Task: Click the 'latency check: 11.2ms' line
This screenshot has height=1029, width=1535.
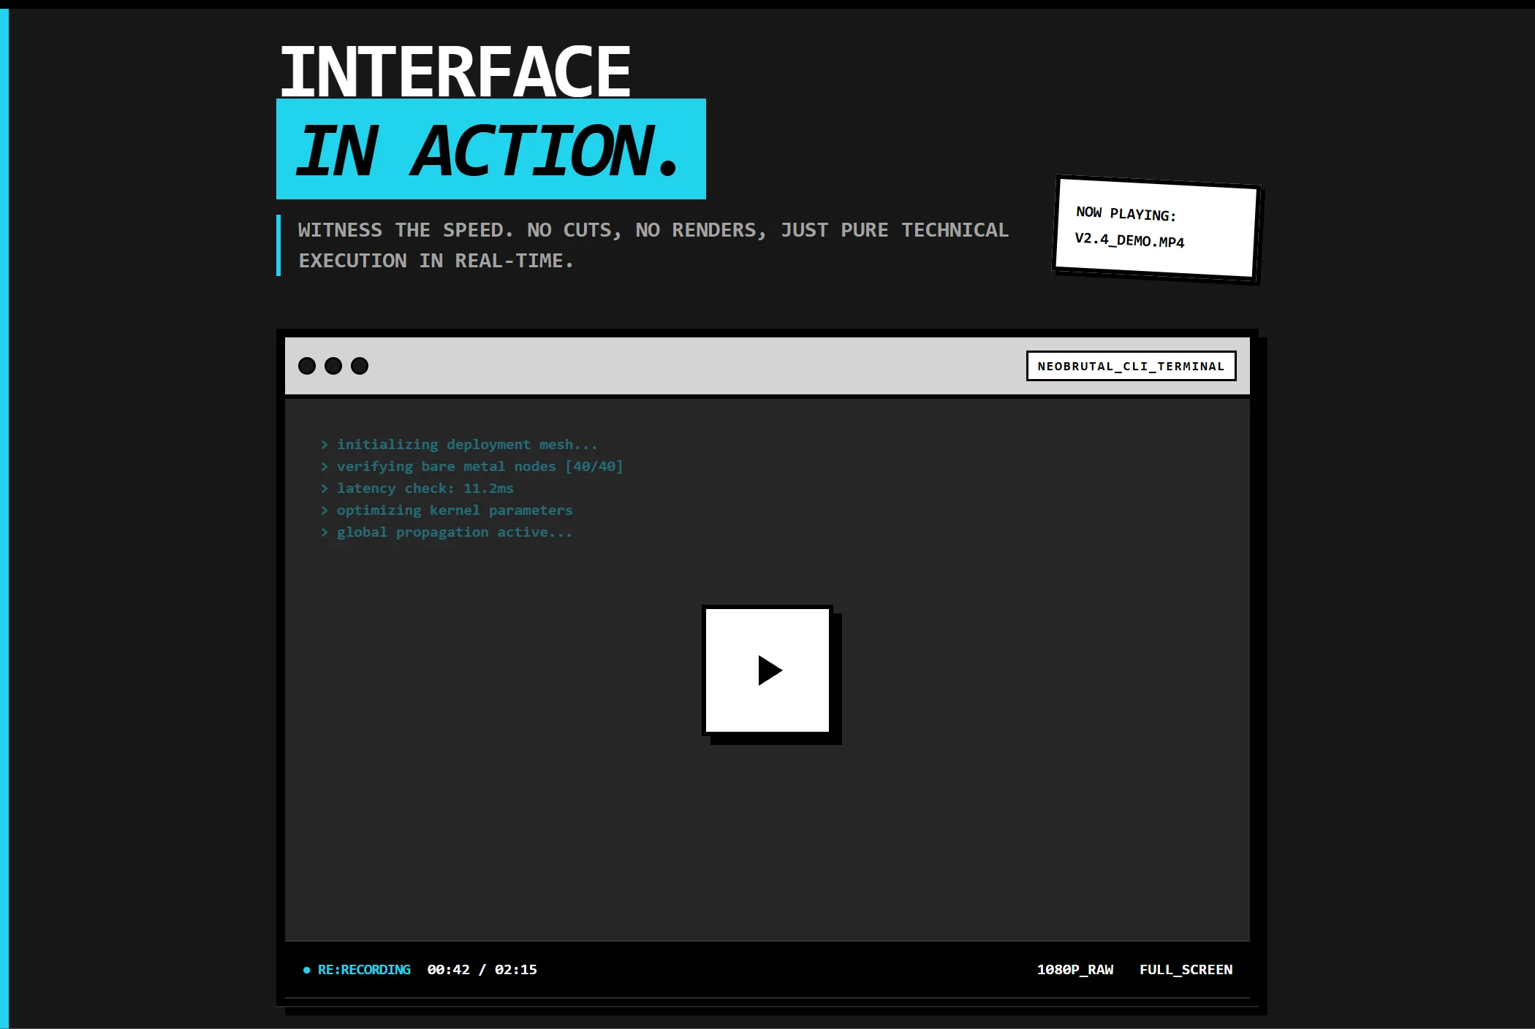Action: pos(417,488)
